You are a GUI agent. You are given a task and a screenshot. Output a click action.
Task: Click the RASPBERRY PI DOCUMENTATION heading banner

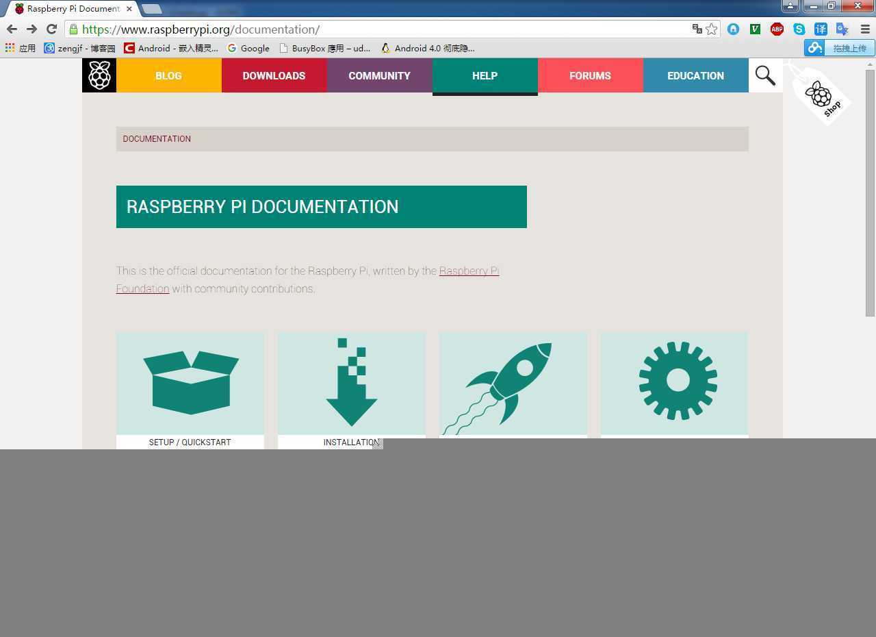point(322,207)
